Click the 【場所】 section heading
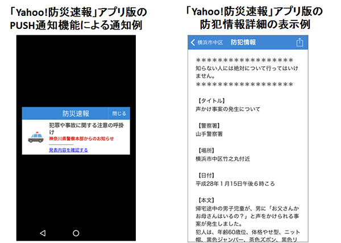 click(x=207, y=150)
